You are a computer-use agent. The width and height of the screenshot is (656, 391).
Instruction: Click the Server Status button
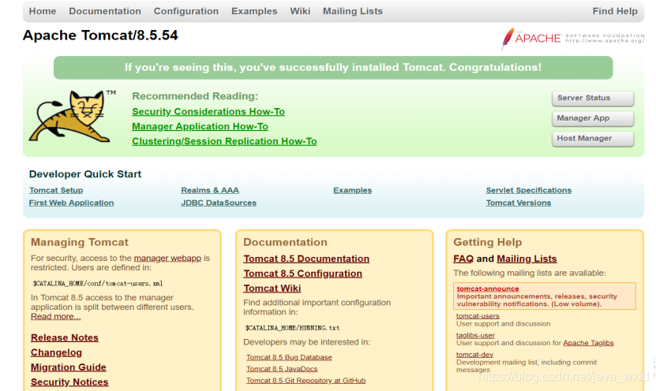pyautogui.click(x=593, y=99)
